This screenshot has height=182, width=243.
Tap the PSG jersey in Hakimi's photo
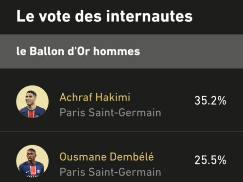click(x=32, y=112)
